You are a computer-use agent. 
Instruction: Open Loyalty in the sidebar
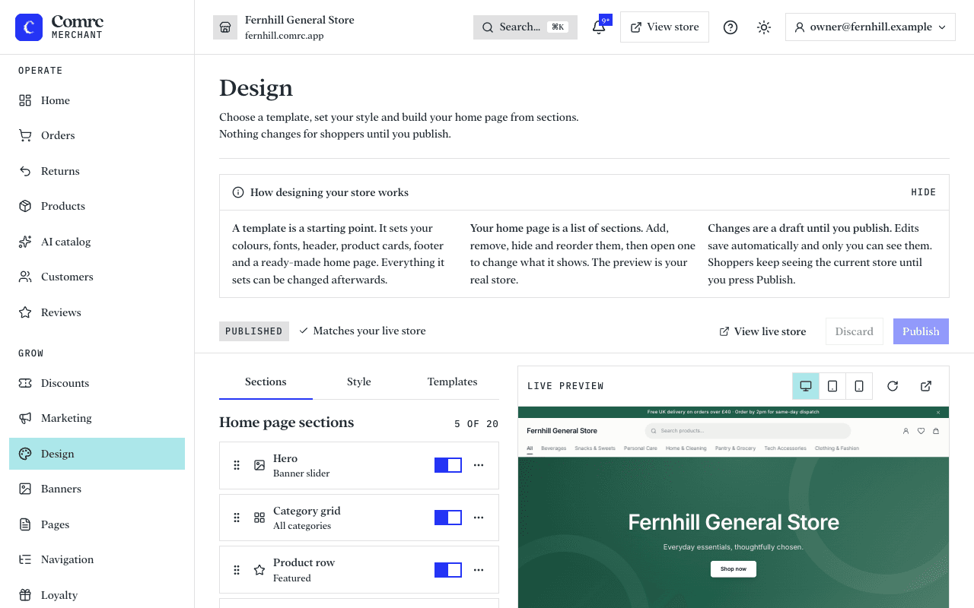pos(97,595)
